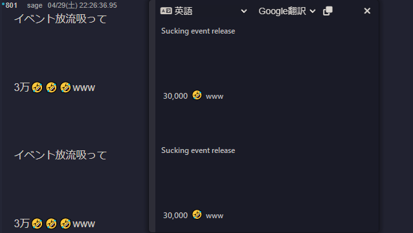Select the second イベント放流吸って line
Viewport: 413px width, 233px height.
(60, 155)
